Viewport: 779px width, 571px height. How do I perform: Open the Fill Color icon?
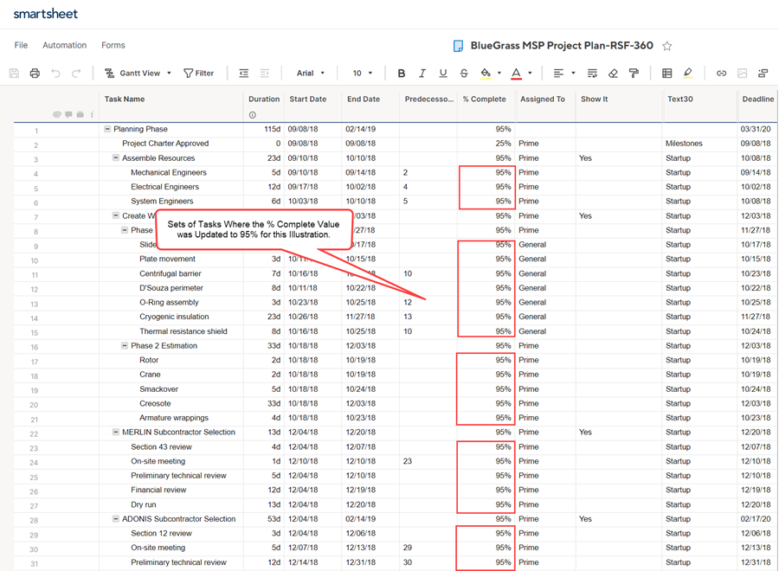tap(486, 73)
